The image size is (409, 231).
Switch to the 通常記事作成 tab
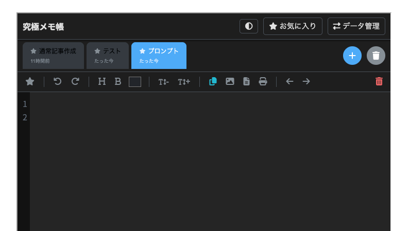click(x=53, y=56)
